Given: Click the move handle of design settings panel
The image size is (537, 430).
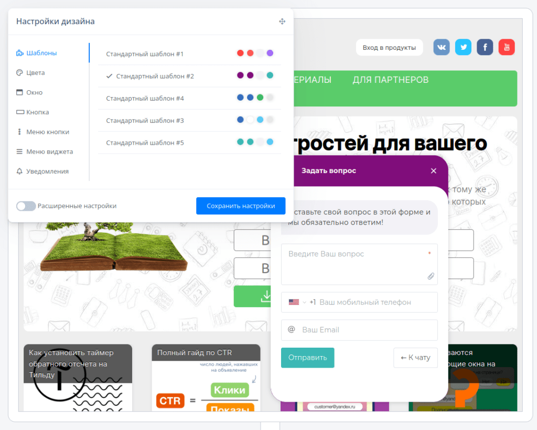Looking at the screenshot, I should (282, 21).
